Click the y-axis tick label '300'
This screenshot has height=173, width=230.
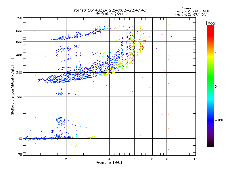tap(19, 73)
